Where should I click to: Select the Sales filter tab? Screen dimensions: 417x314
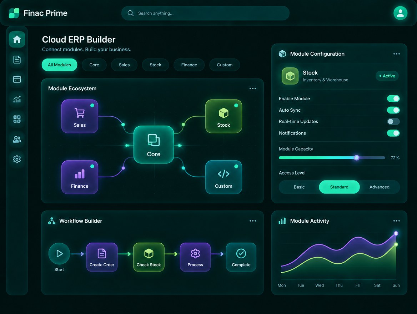124,65
